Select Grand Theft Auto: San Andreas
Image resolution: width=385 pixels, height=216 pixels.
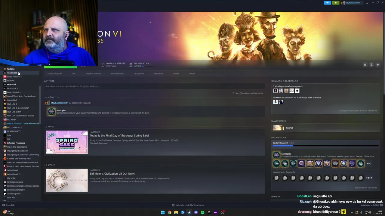(x=21, y=96)
